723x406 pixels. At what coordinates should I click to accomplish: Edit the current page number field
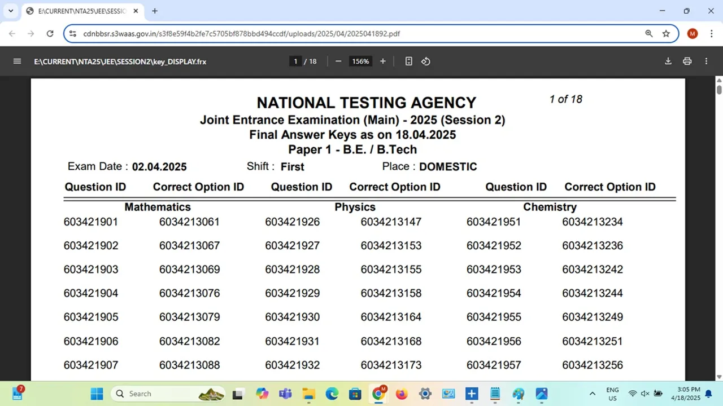coord(295,61)
